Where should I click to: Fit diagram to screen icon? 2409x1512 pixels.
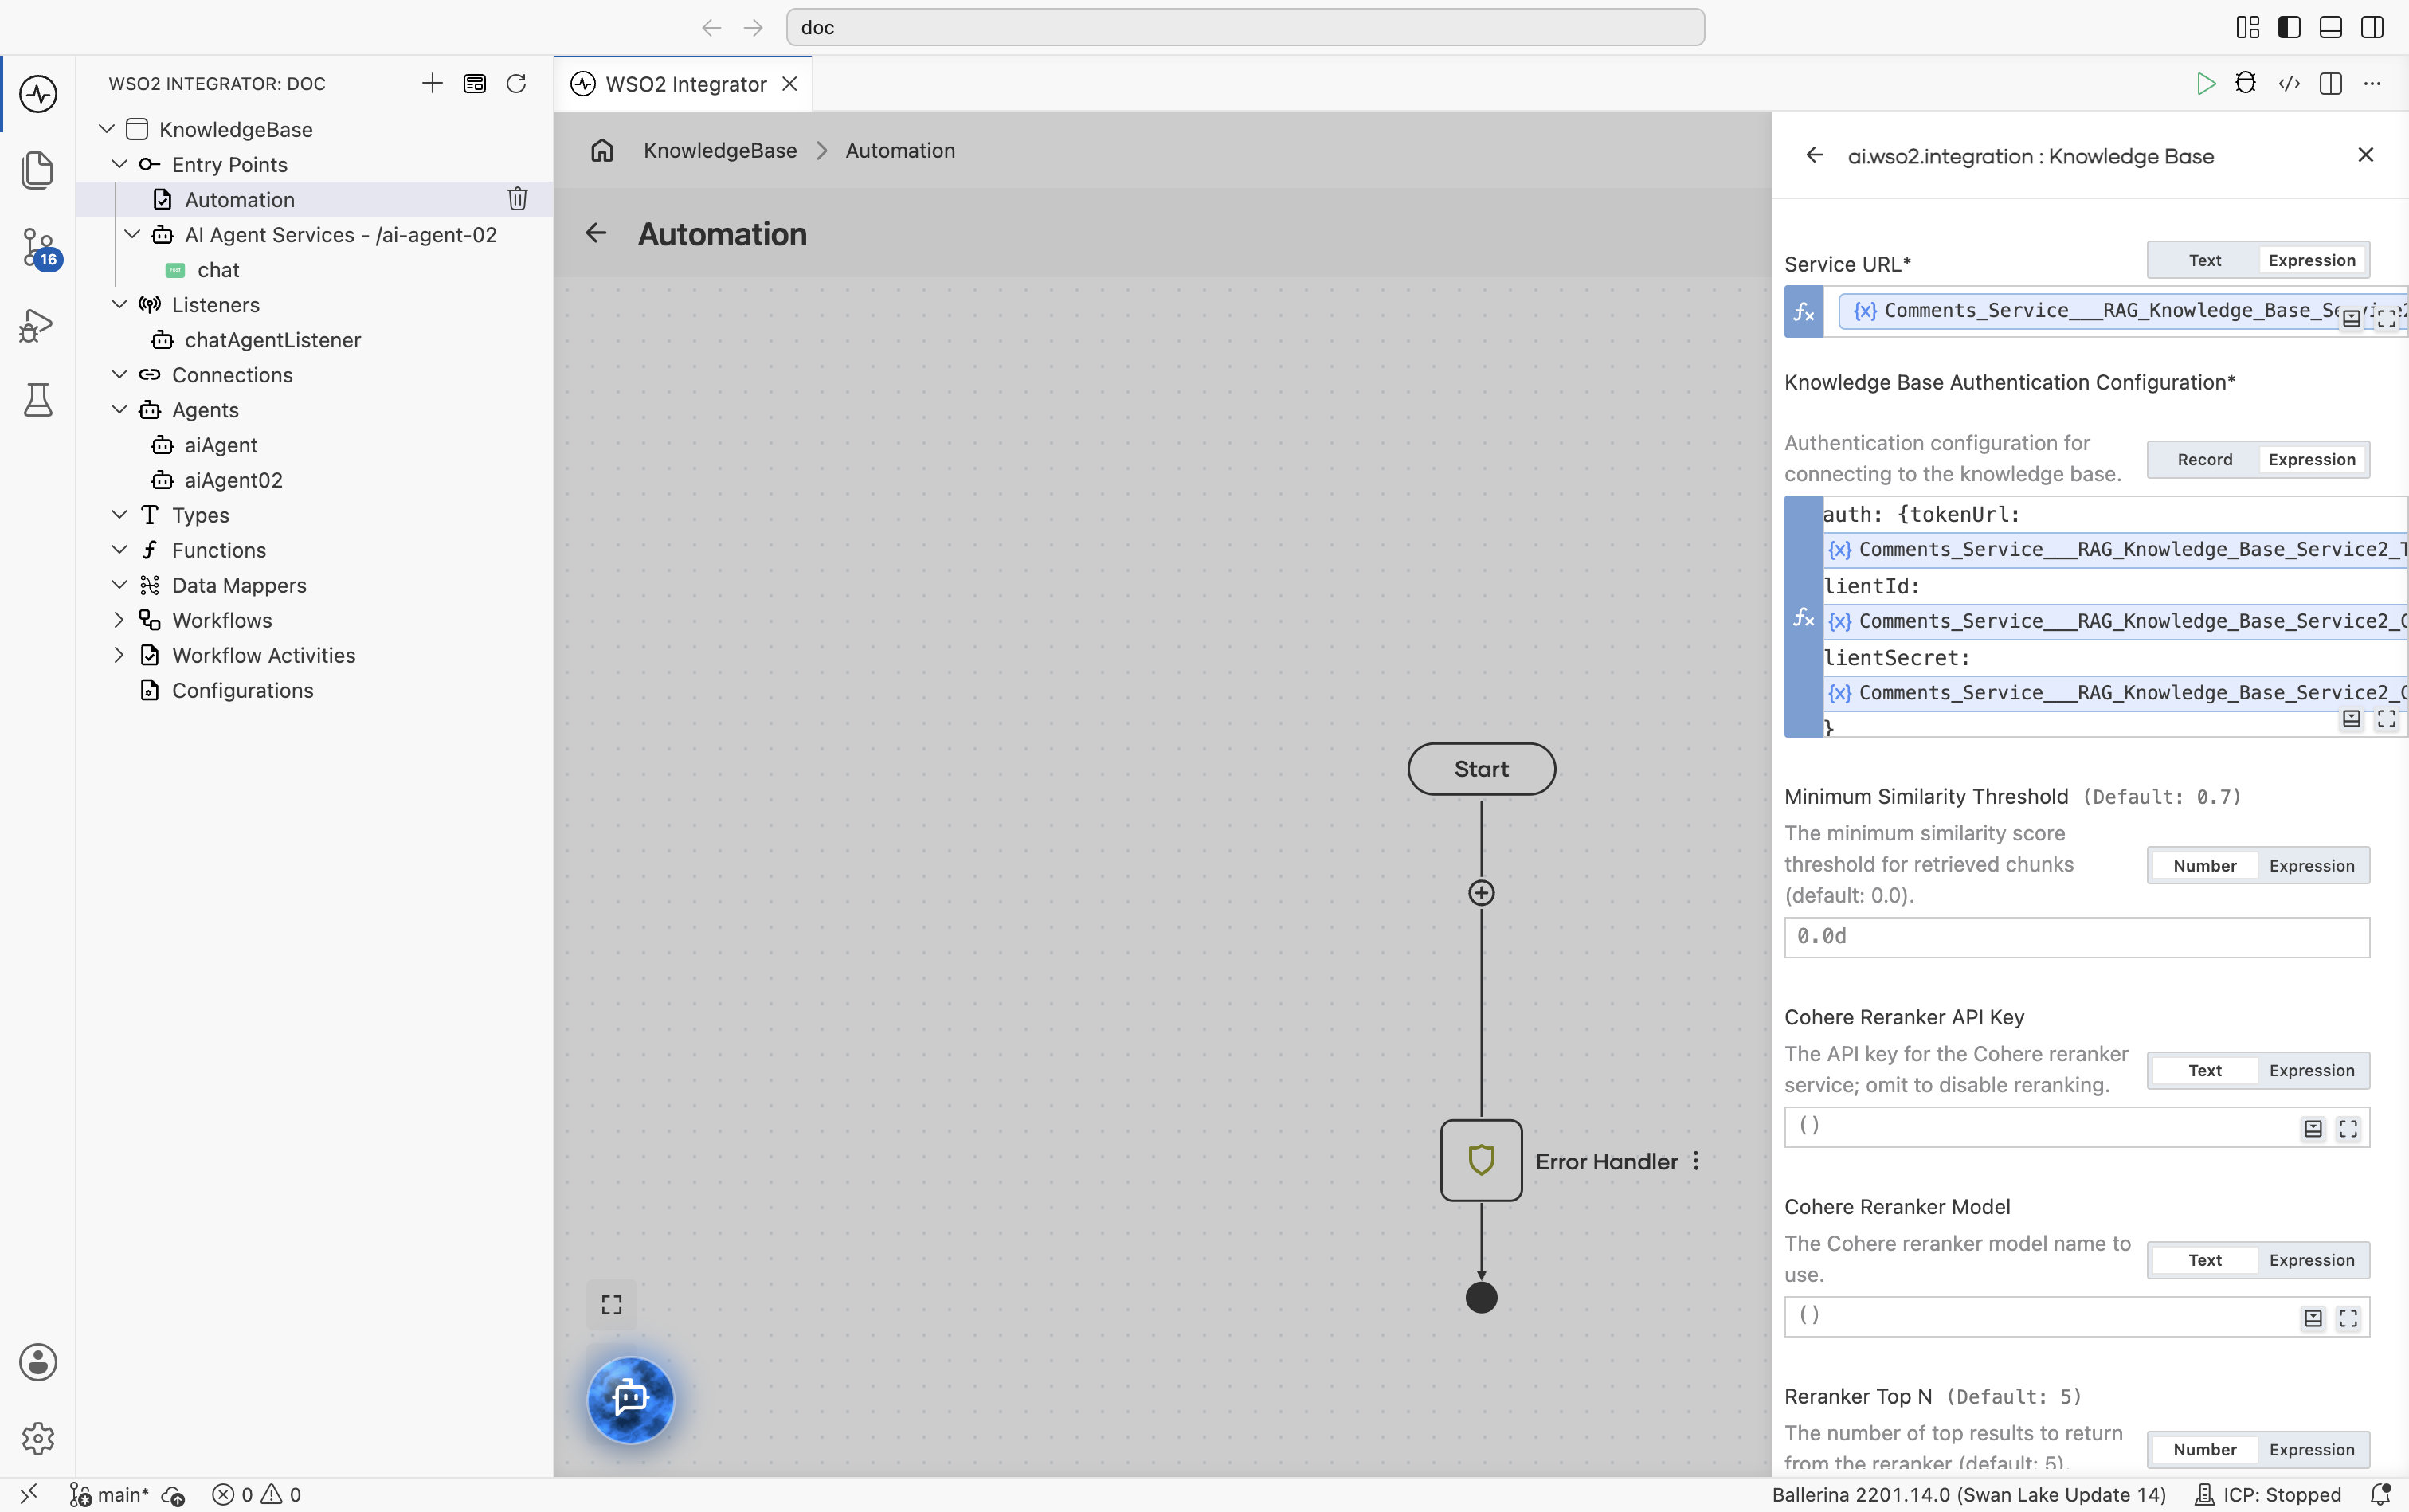click(x=611, y=1305)
